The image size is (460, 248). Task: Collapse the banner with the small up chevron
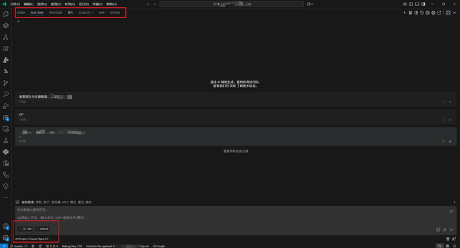tap(19, 21)
